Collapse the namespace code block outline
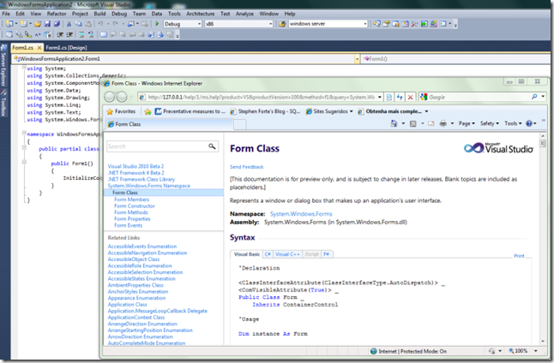Screen dimensions: 554x363 coord(24,133)
